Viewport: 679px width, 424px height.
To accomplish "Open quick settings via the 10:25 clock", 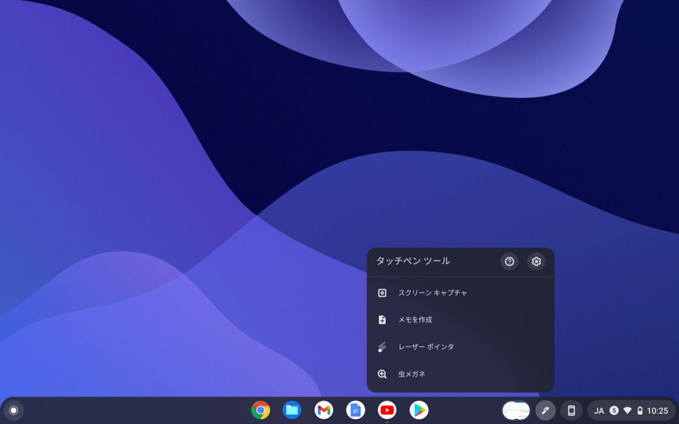I will click(x=657, y=411).
